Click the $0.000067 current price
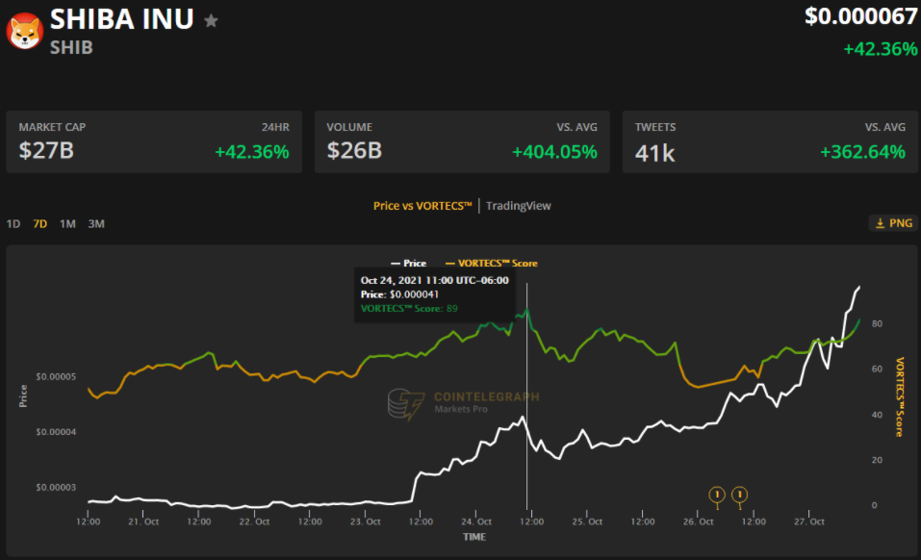Image resolution: width=921 pixels, height=560 pixels. click(x=860, y=16)
